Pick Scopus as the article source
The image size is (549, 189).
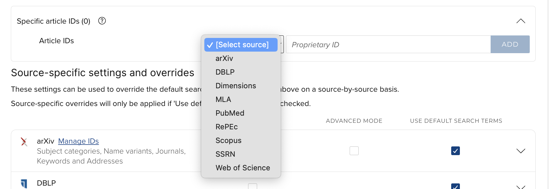click(x=228, y=141)
